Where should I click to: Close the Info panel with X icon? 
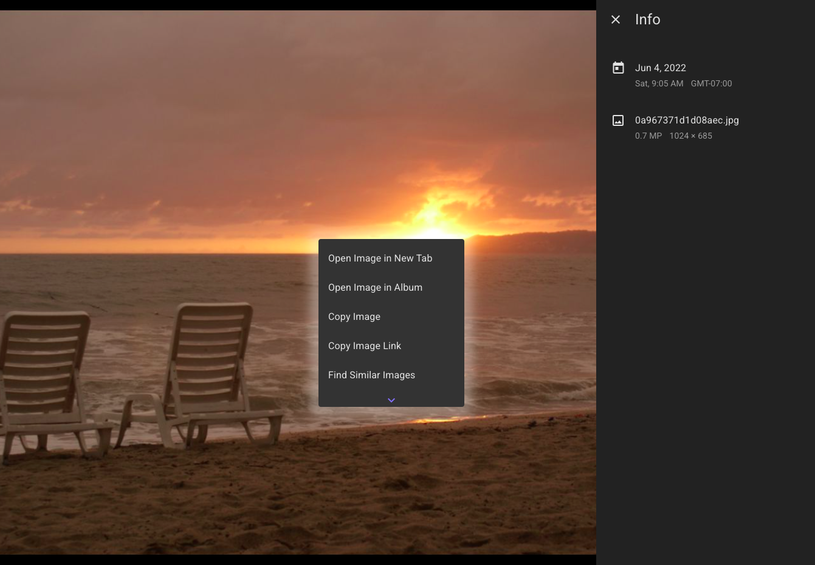(x=616, y=19)
